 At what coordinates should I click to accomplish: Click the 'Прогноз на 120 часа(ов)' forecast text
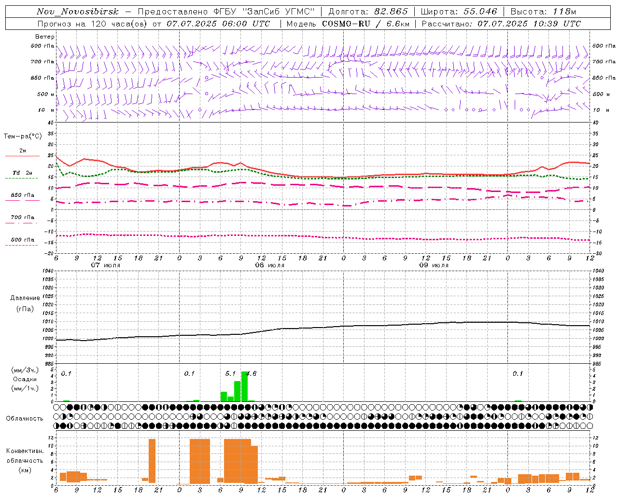click(93, 24)
